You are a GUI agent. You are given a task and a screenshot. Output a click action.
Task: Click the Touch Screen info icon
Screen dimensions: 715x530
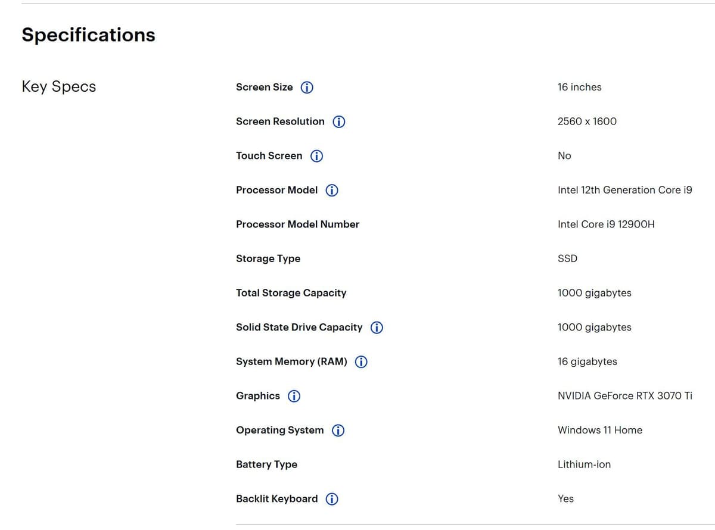316,156
